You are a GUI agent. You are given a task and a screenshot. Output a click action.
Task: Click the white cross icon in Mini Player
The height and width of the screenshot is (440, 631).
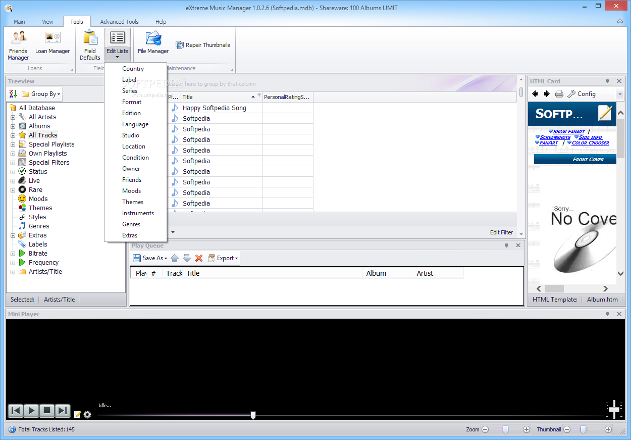click(x=614, y=410)
